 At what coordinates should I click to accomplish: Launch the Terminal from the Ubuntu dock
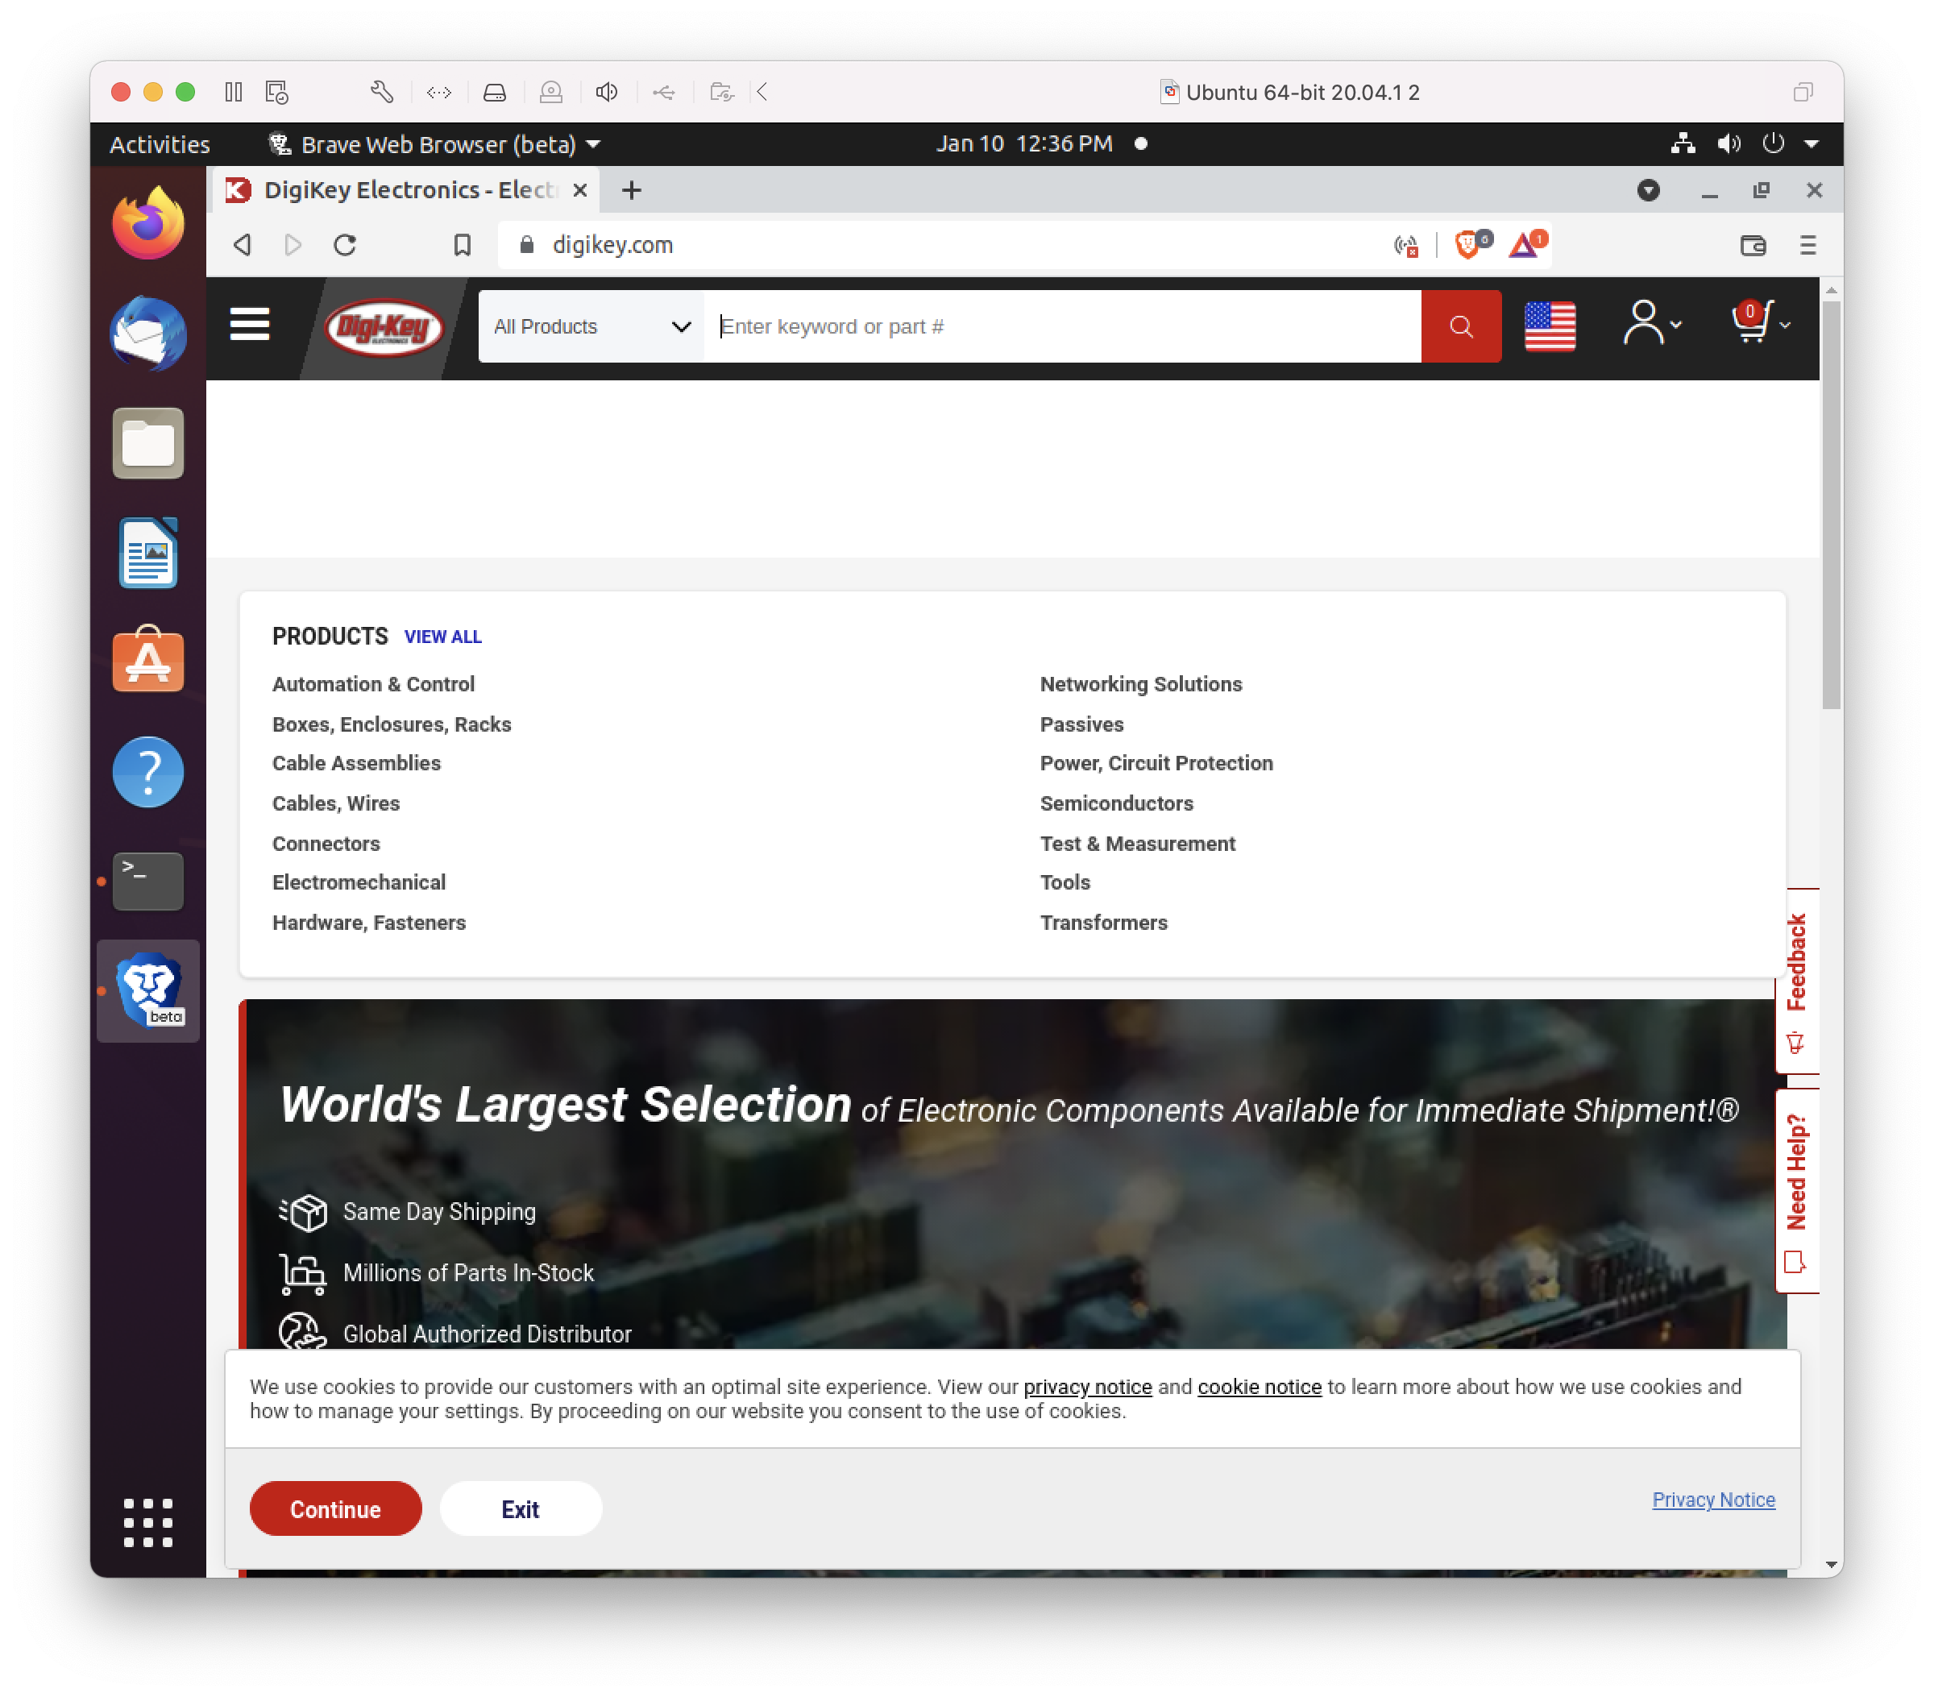pyautogui.click(x=147, y=881)
